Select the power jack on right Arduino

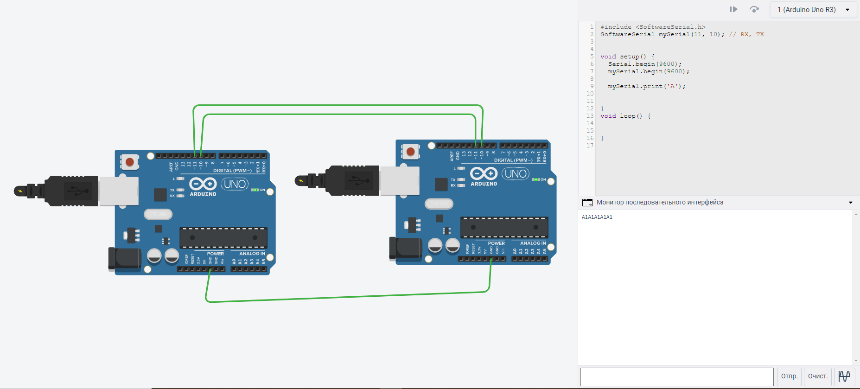(406, 248)
